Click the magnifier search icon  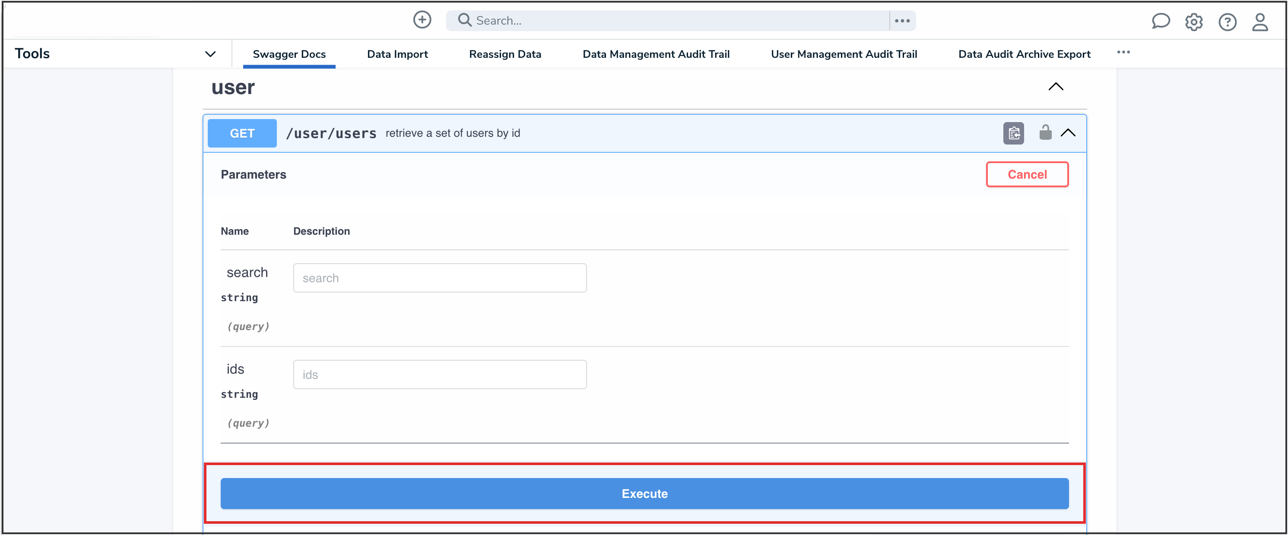464,20
